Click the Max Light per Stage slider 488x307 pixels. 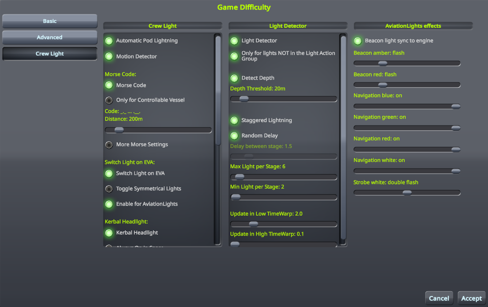[284, 177]
